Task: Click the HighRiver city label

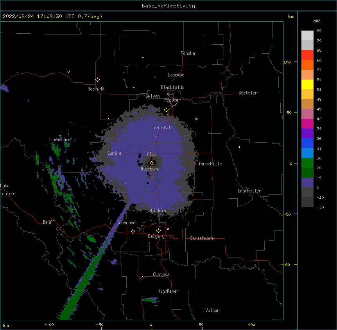Action: click(x=168, y=291)
